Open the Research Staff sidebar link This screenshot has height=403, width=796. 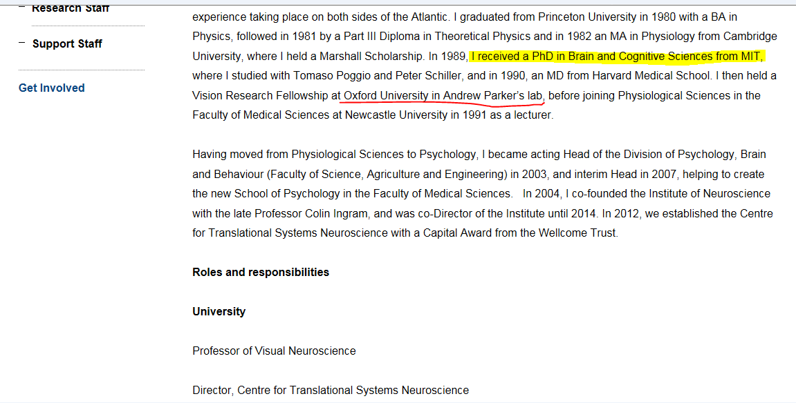[x=70, y=8]
